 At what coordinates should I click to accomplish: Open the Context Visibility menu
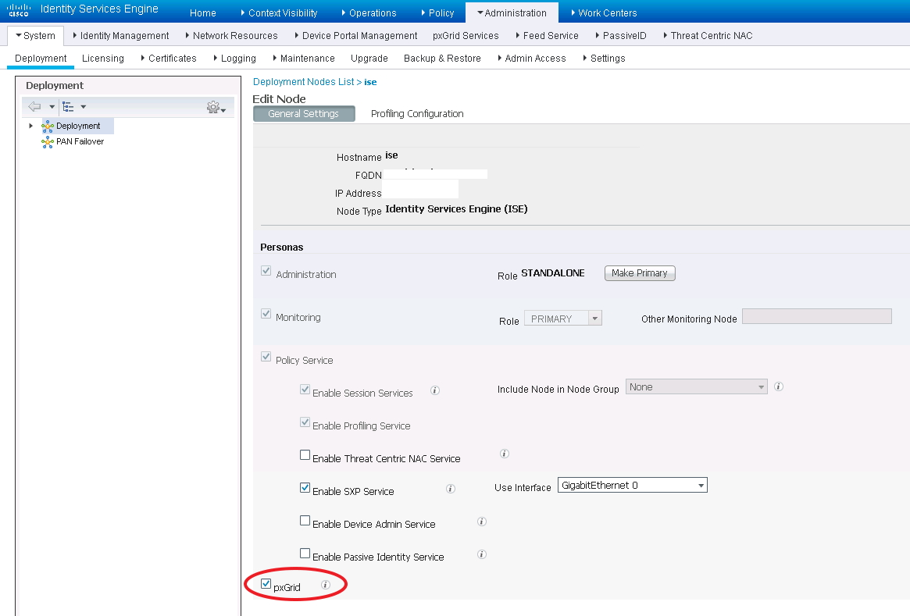tap(279, 12)
